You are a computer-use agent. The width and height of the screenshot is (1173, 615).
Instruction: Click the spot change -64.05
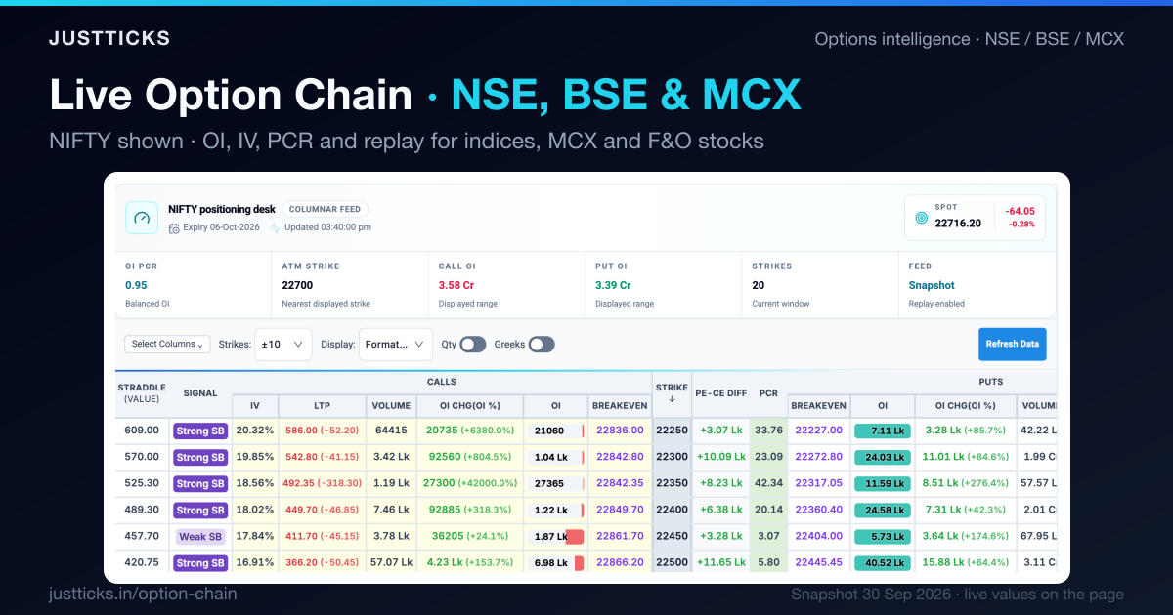pyautogui.click(x=1020, y=211)
